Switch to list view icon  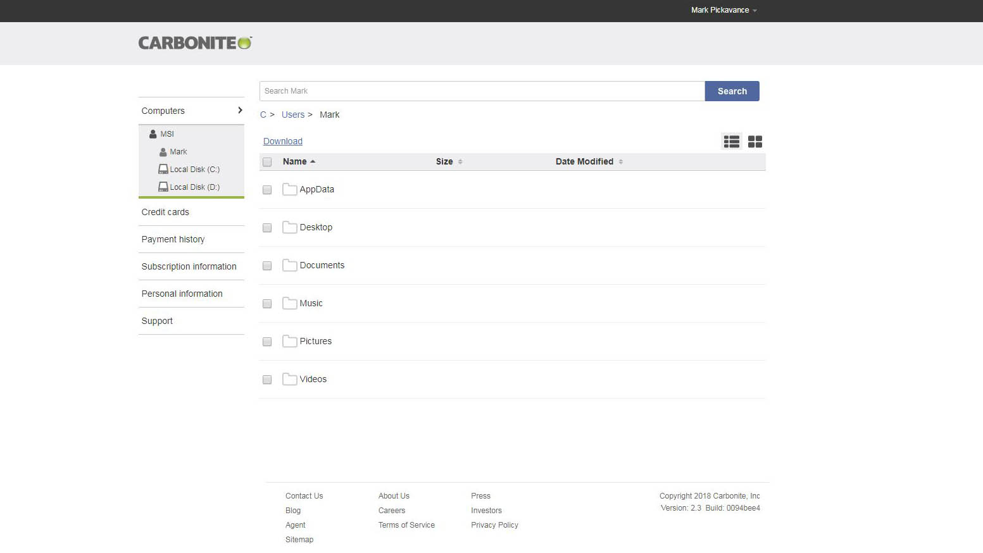click(732, 142)
